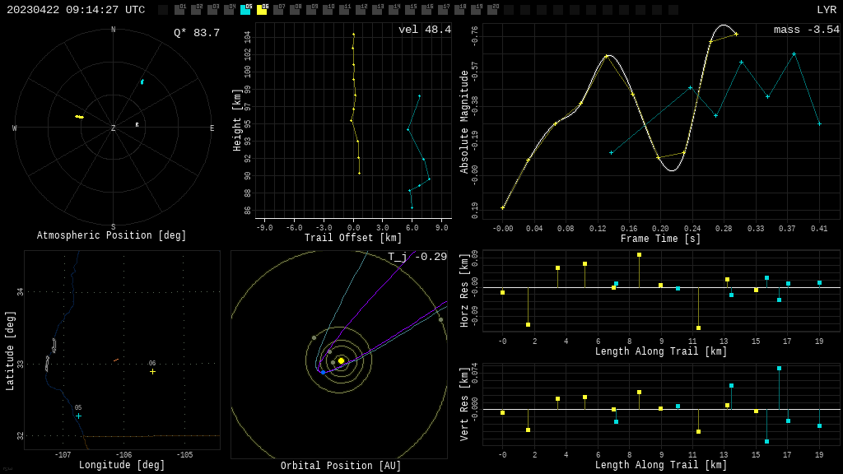This screenshot has height=474, width=843.
Task: Select the R radiant marker in sky plot
Action: coord(137,125)
